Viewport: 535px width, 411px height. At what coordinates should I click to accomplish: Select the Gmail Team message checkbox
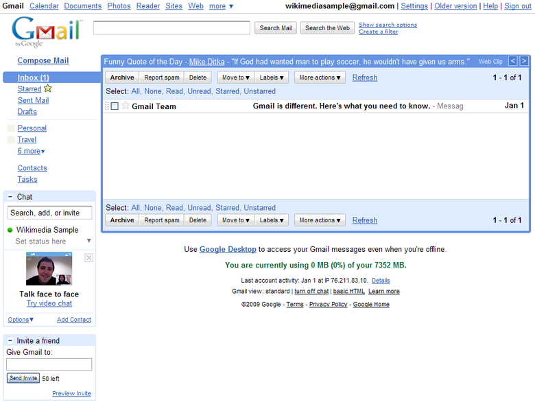(x=115, y=106)
